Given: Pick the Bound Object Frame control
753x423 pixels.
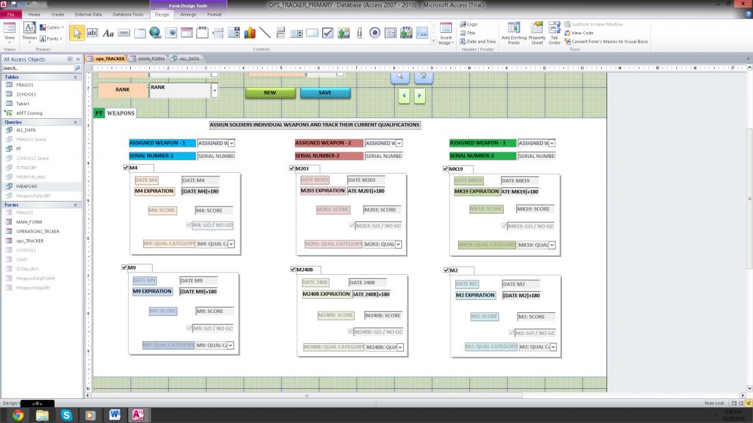Looking at the screenshot, I should point(406,33).
